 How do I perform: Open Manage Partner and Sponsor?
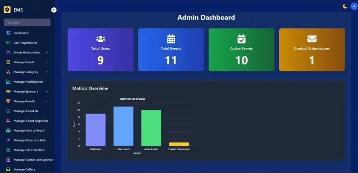point(34,160)
